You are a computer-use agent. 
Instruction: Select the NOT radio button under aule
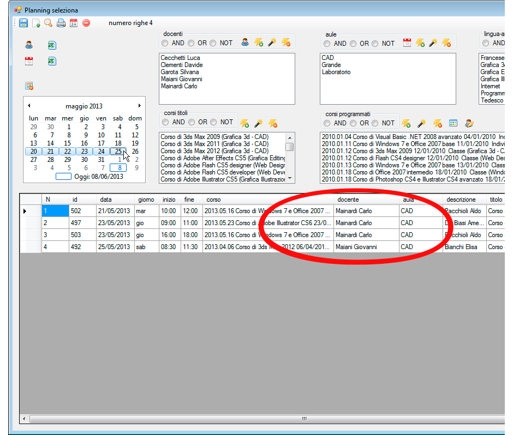[375, 44]
